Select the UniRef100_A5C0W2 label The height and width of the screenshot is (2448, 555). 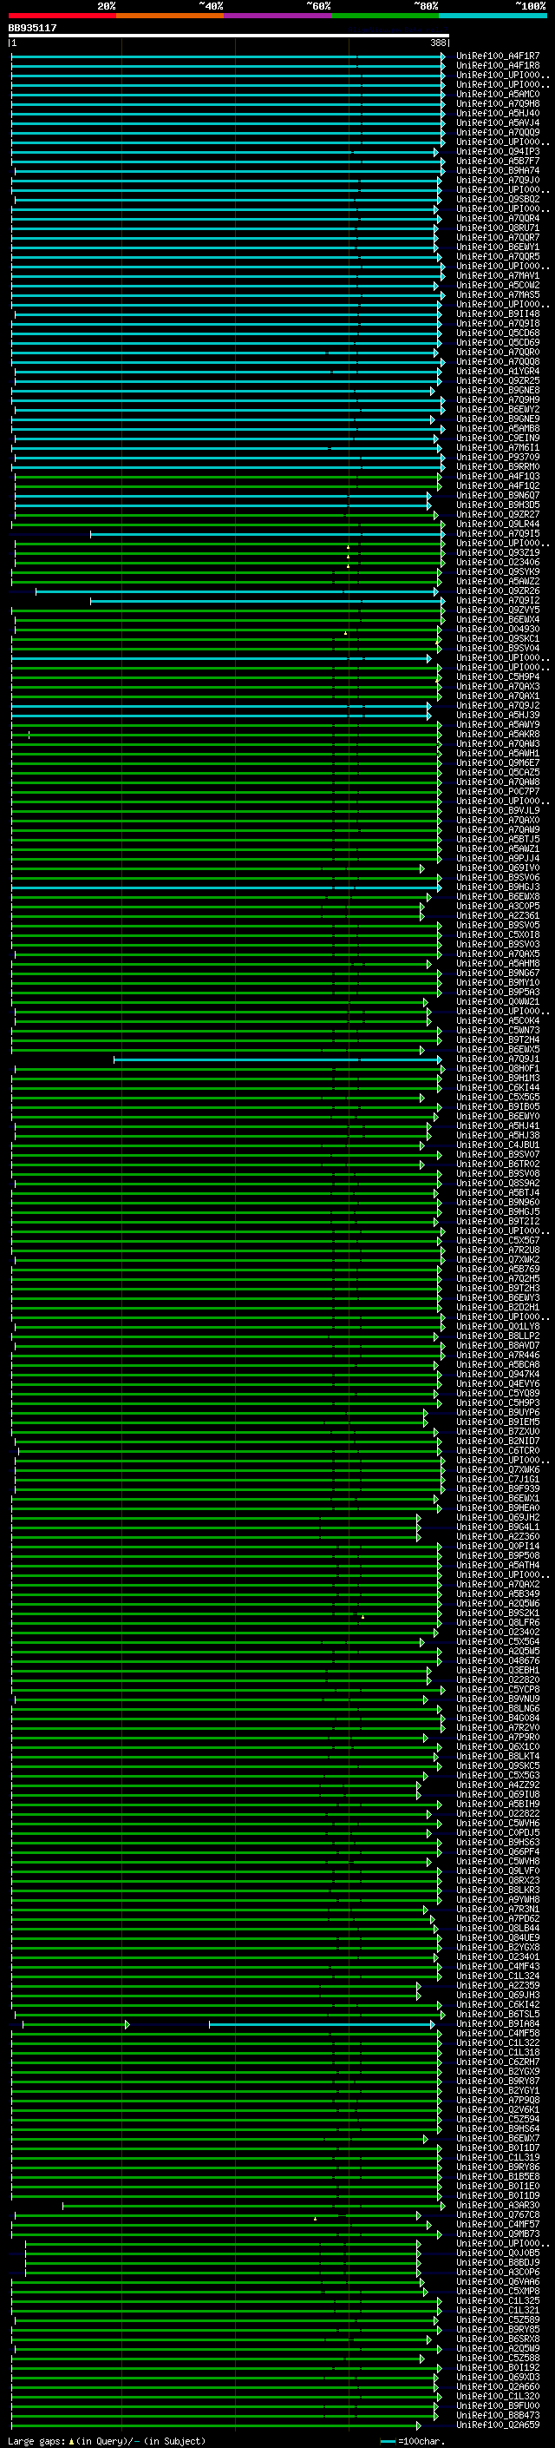coord(498,285)
